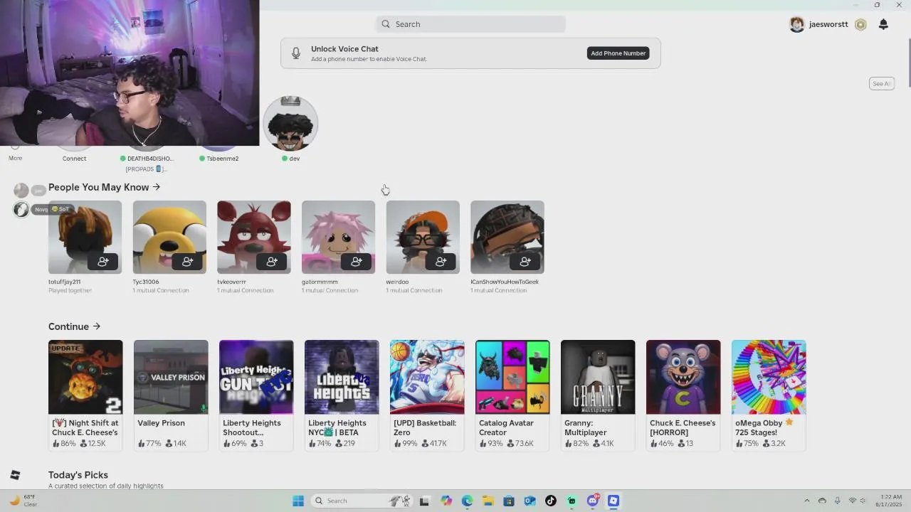Open totuffjay211's avatar card
This screenshot has height=512, width=911.
pos(85,237)
